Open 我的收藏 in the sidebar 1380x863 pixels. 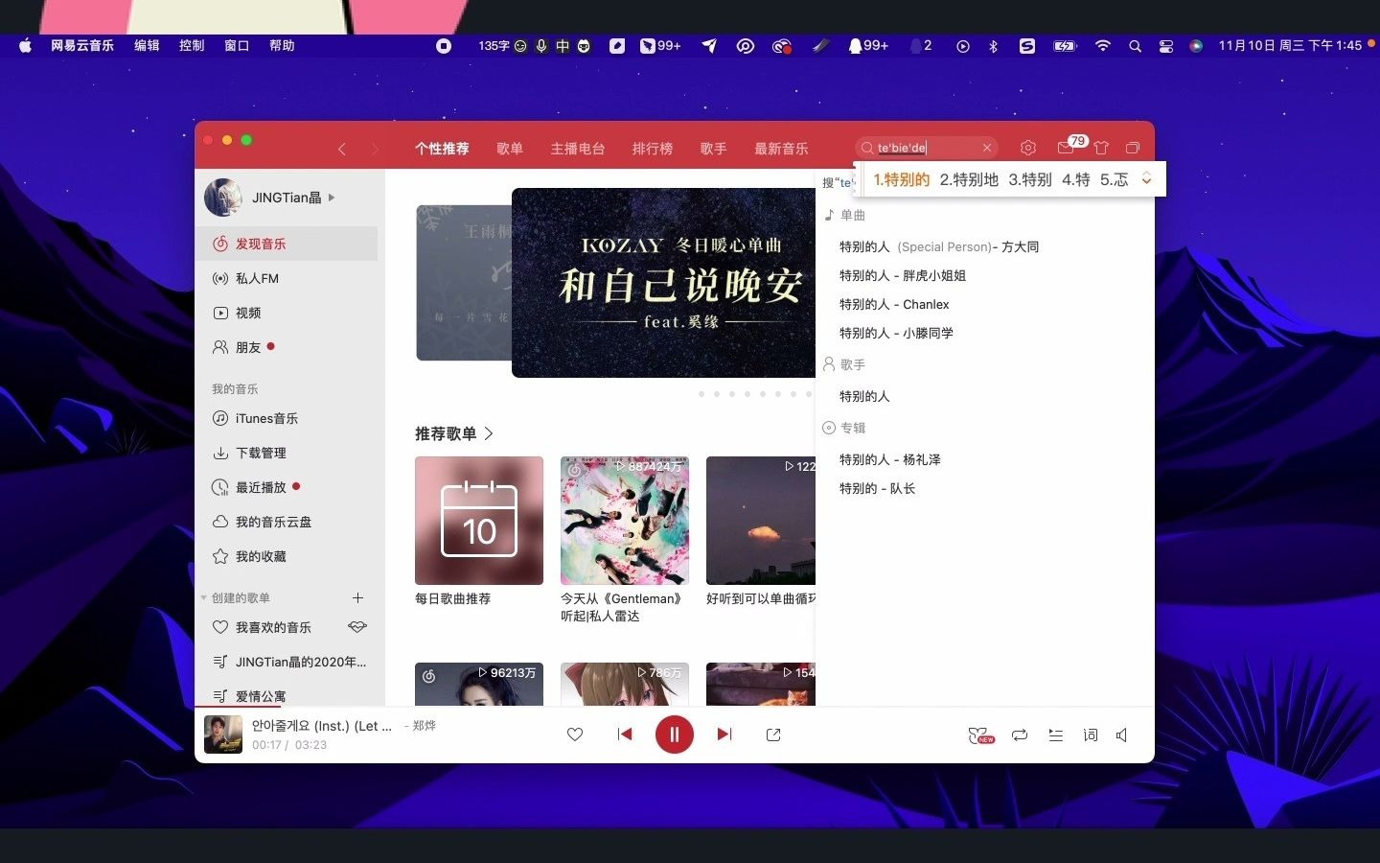(287, 556)
